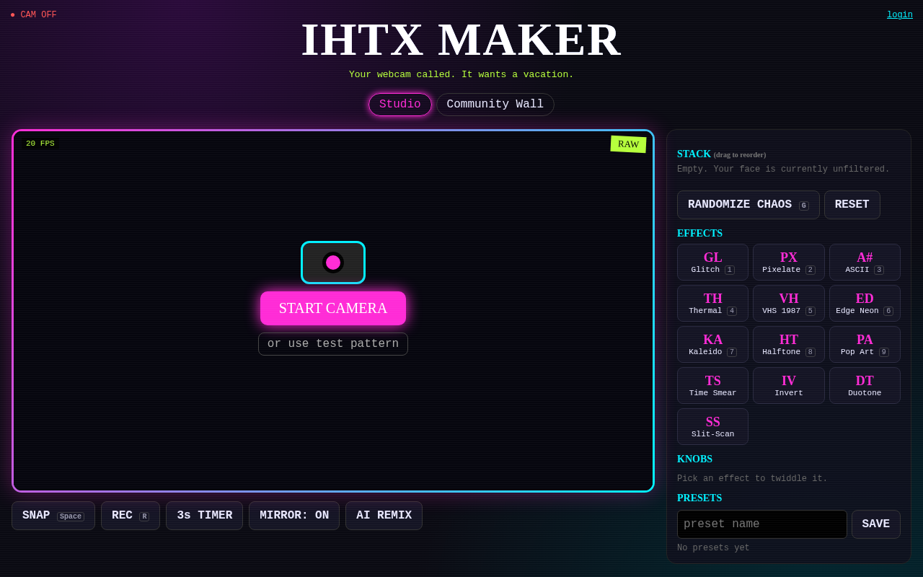Add the Edge Neon effect

click(865, 303)
